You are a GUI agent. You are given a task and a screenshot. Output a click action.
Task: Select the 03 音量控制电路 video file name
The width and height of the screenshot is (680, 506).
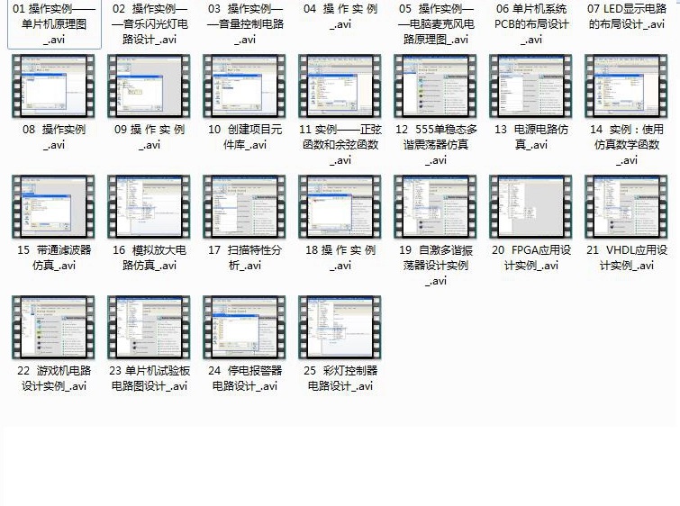click(x=244, y=24)
